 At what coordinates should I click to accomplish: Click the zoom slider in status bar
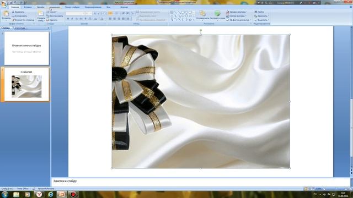(x=335, y=189)
